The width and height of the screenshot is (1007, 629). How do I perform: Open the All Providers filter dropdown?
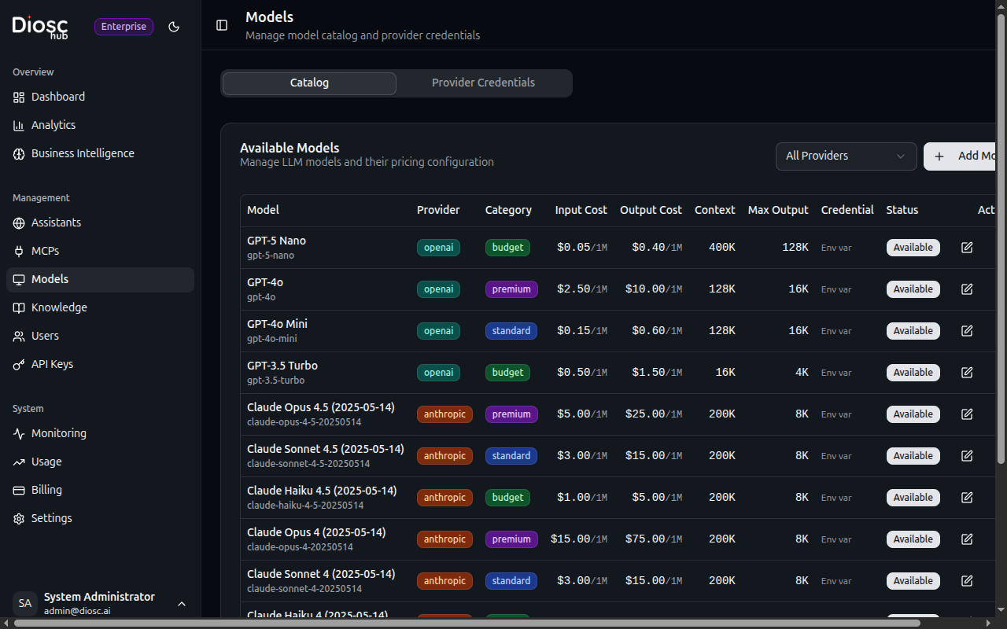846,156
